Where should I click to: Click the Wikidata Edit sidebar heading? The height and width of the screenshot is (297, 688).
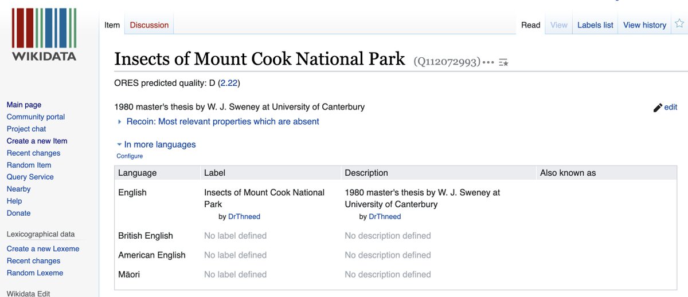[x=29, y=294]
